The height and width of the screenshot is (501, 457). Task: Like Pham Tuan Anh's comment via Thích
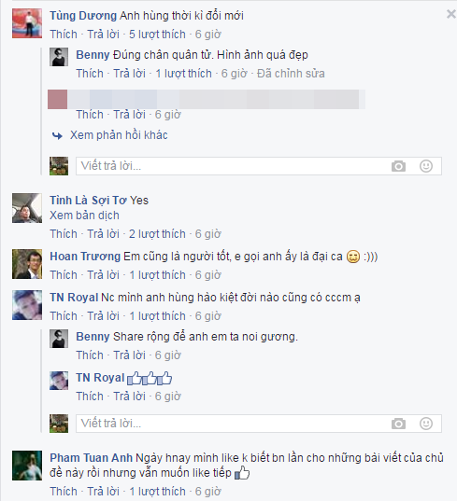click(x=64, y=491)
